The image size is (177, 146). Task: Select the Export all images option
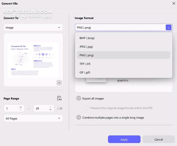pyautogui.click(x=79, y=98)
